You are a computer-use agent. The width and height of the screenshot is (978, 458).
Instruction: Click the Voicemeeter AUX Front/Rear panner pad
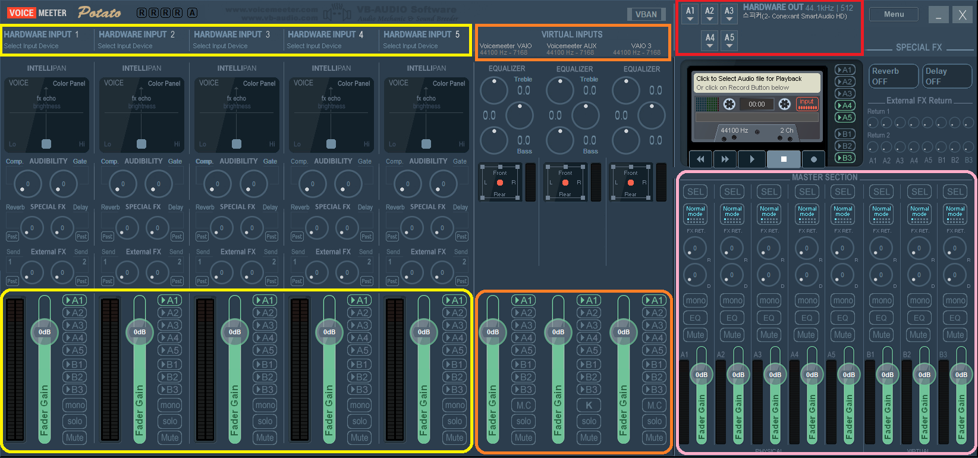point(565,183)
